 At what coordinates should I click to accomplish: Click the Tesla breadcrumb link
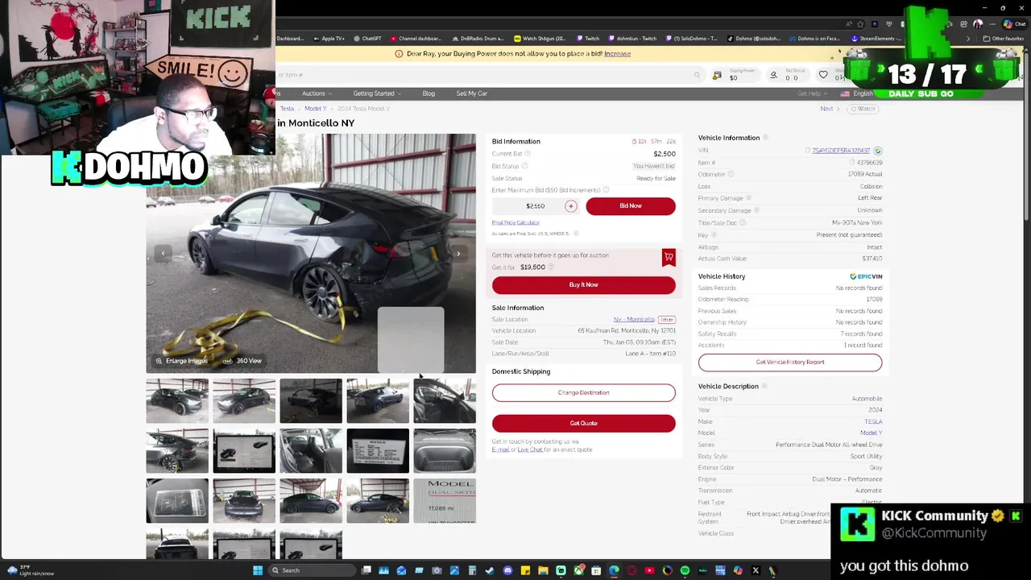click(x=287, y=109)
